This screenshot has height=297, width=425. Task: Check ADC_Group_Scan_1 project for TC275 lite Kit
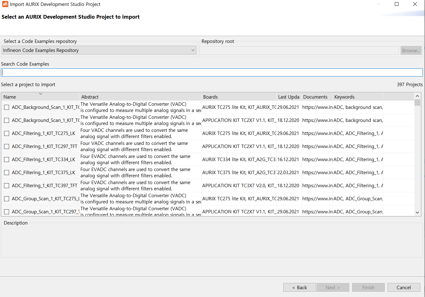[x=7, y=199]
